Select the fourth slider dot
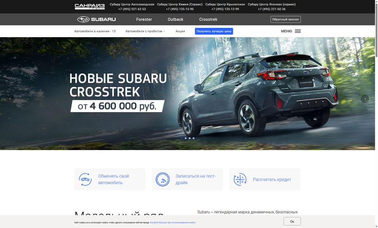Viewport: 378px width, 228px height. (194, 138)
